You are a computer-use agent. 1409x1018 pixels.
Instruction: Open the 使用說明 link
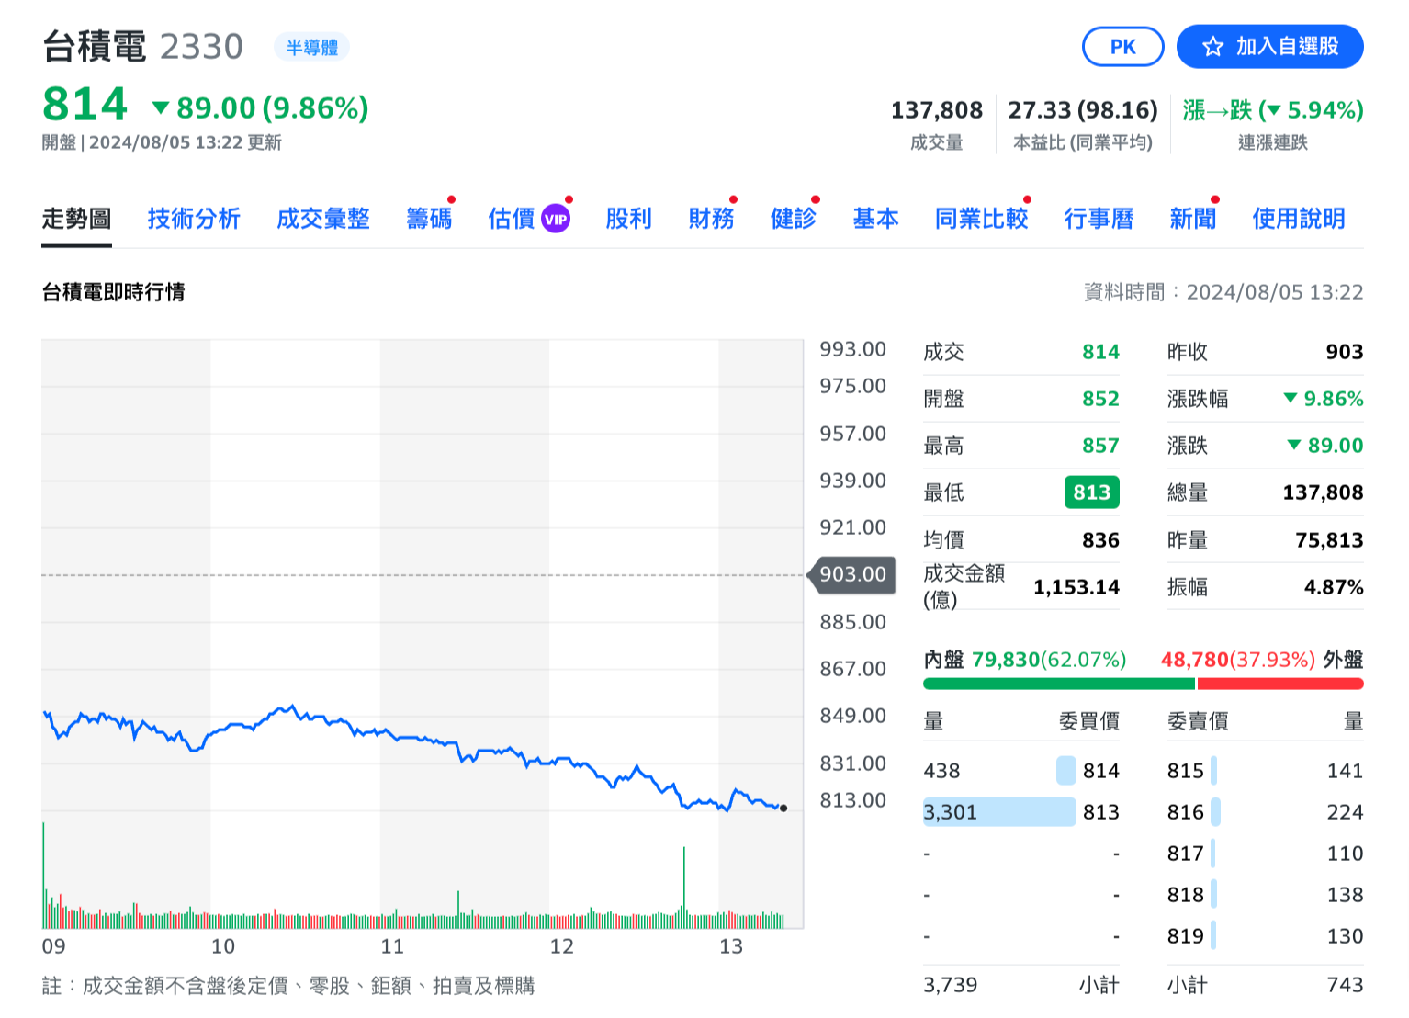coord(1298,219)
